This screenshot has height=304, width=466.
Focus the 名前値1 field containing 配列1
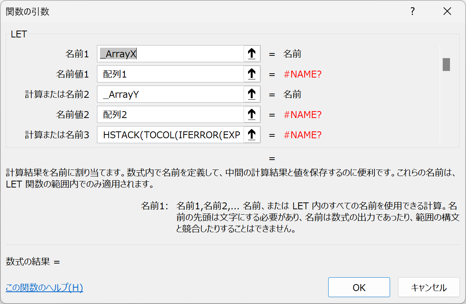[170, 74]
